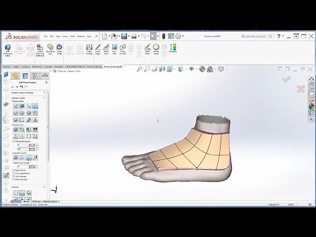Click the Apply Scene icon

tap(210, 69)
